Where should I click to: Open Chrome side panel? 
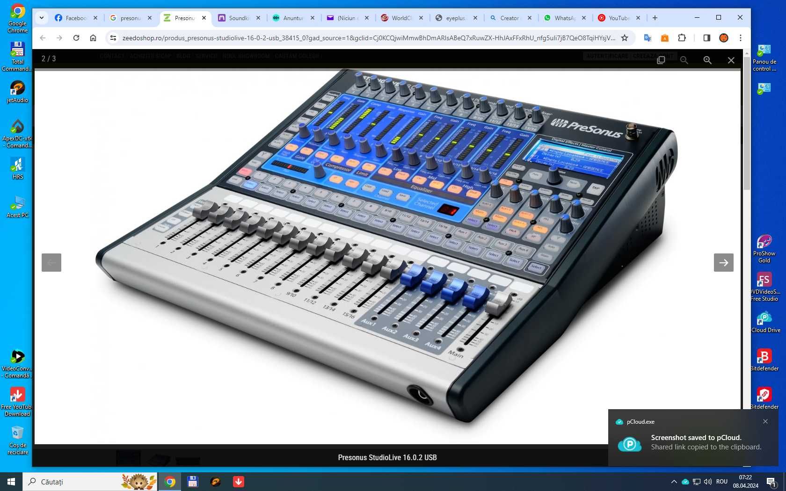coord(706,38)
